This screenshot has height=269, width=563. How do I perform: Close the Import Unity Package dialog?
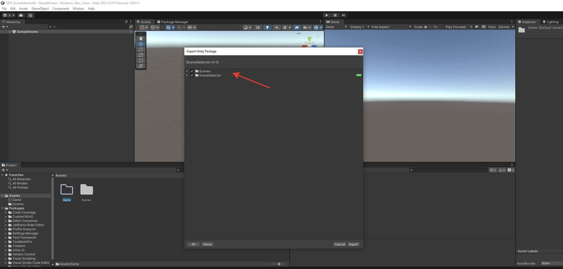360,52
